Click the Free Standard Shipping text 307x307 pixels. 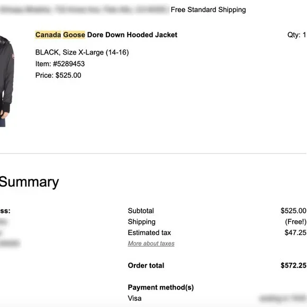coord(208,10)
